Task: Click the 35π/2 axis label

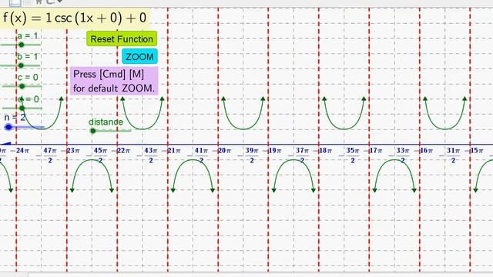Action: [x=350, y=155]
